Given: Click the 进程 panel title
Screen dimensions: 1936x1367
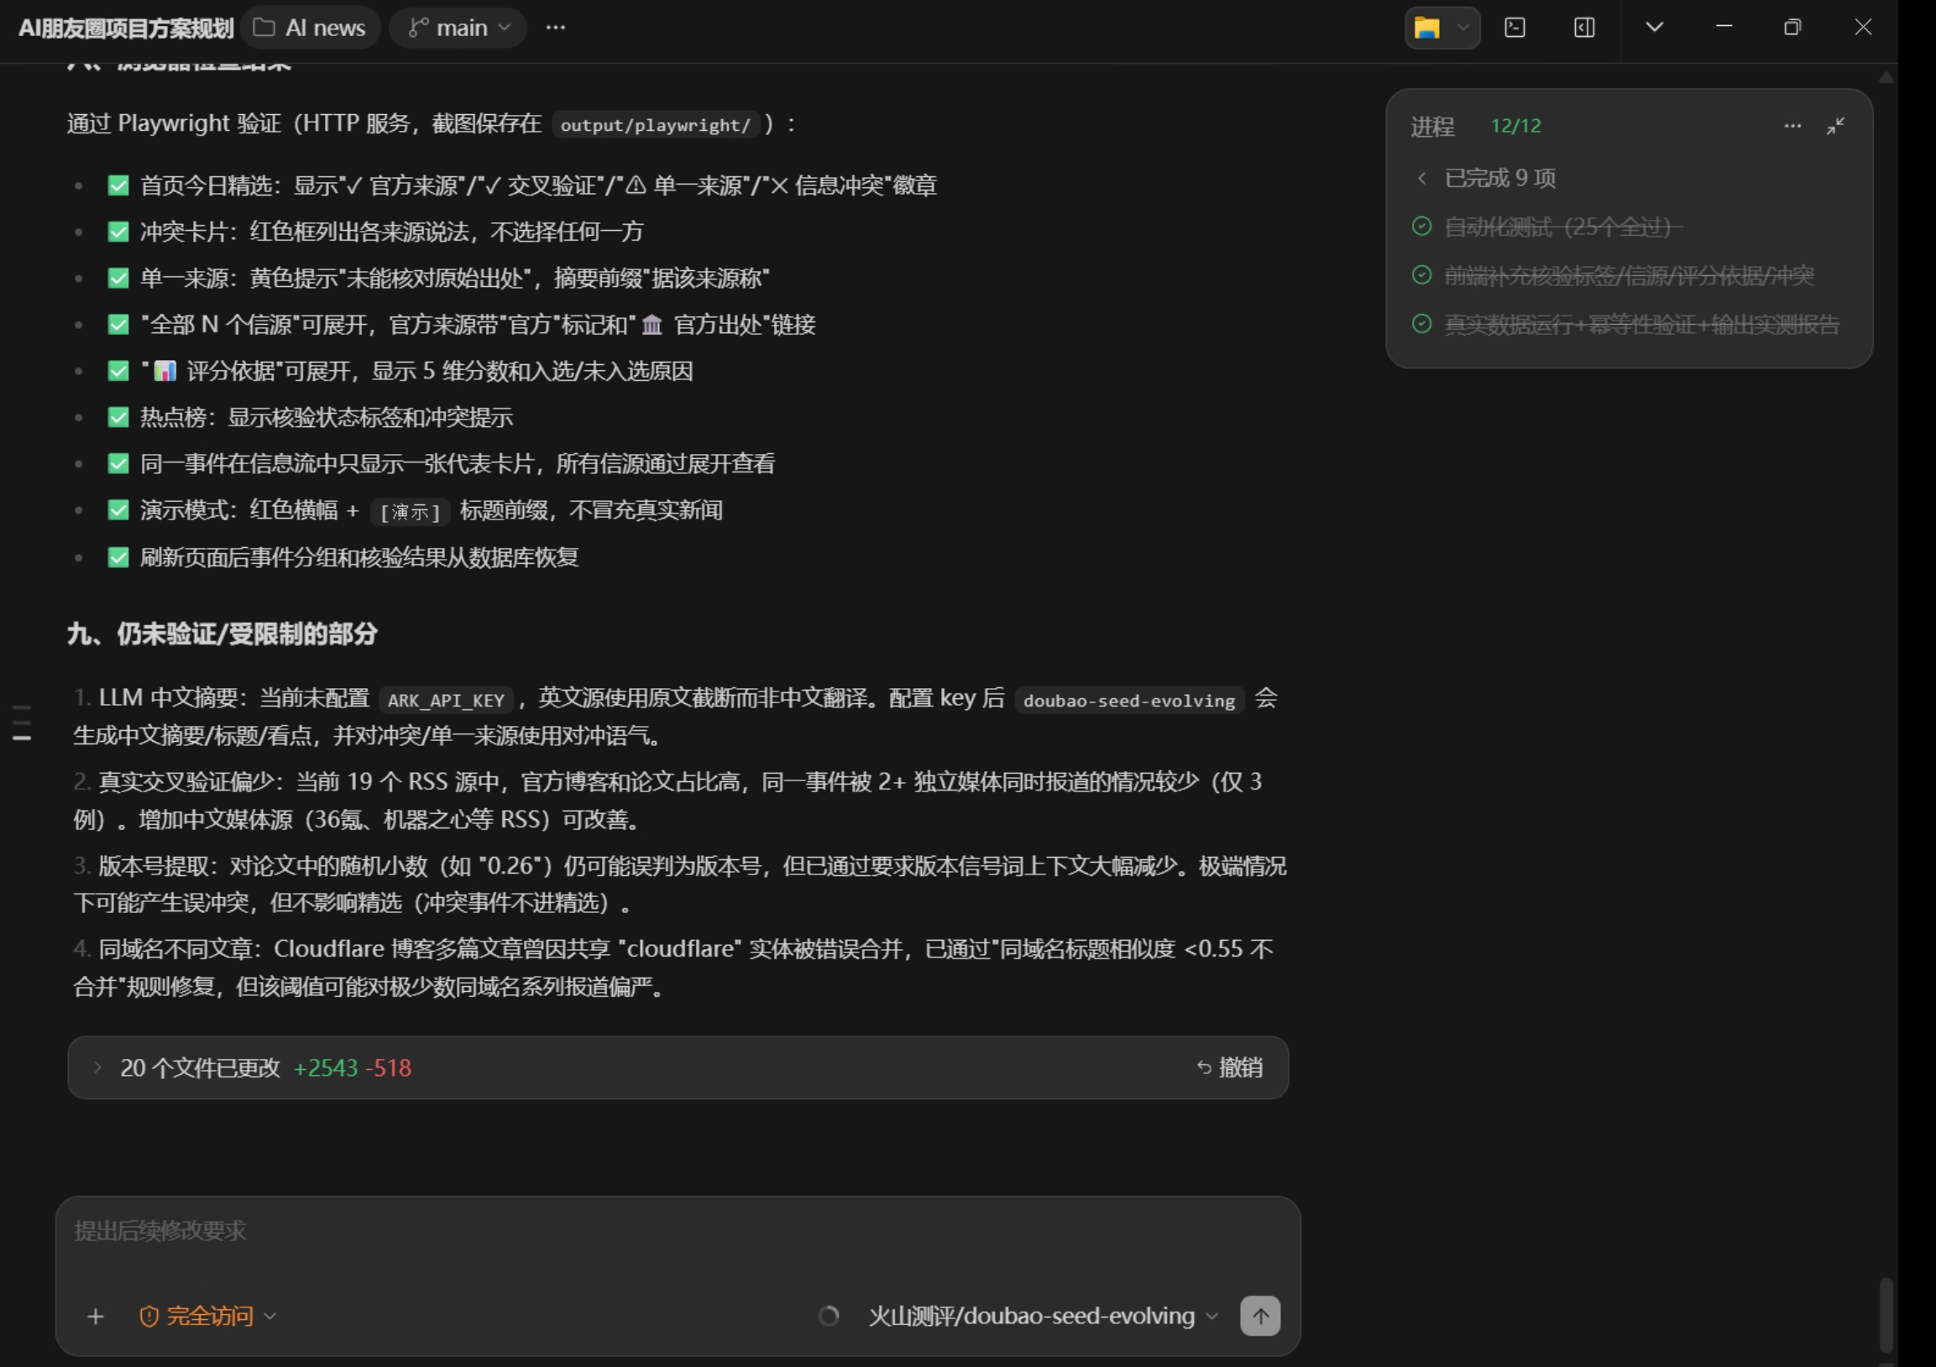Looking at the screenshot, I should [1431, 127].
